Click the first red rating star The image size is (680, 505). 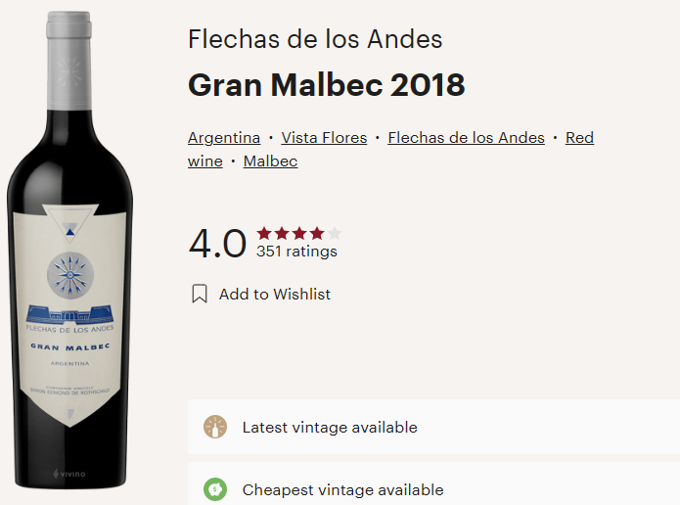click(264, 233)
